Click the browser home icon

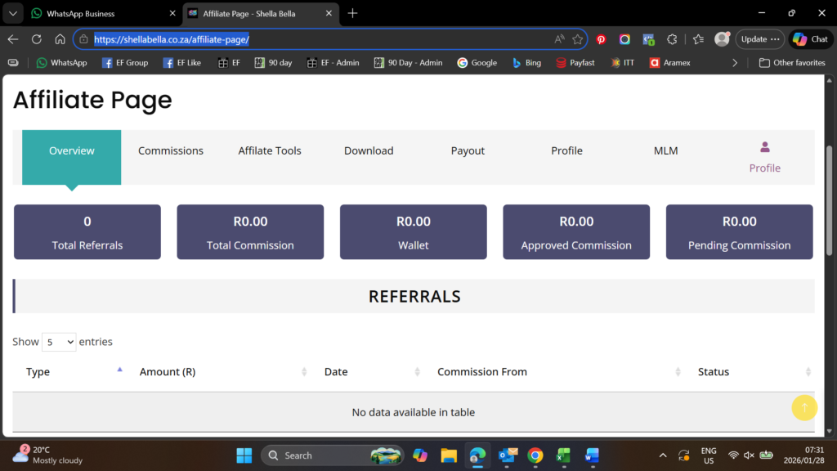60,39
